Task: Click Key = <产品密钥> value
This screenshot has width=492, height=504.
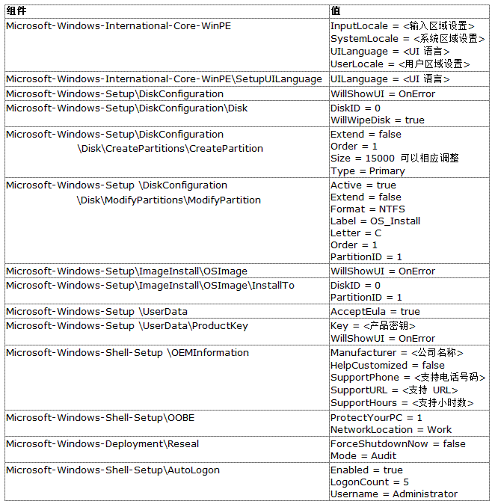Action: point(373,325)
